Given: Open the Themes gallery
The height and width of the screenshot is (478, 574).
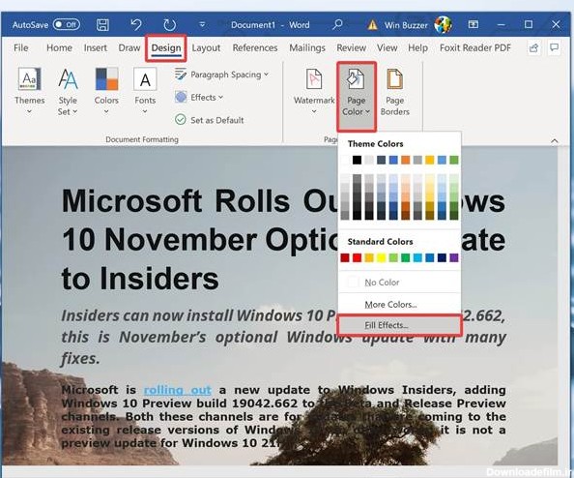Looking at the screenshot, I should [30, 91].
